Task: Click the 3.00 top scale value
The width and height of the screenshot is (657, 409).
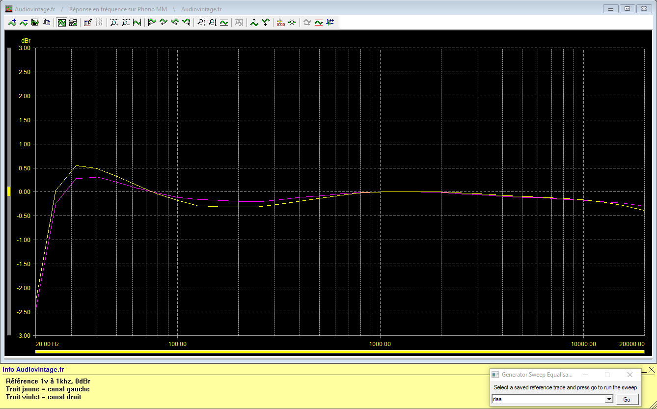Action: click(25, 48)
